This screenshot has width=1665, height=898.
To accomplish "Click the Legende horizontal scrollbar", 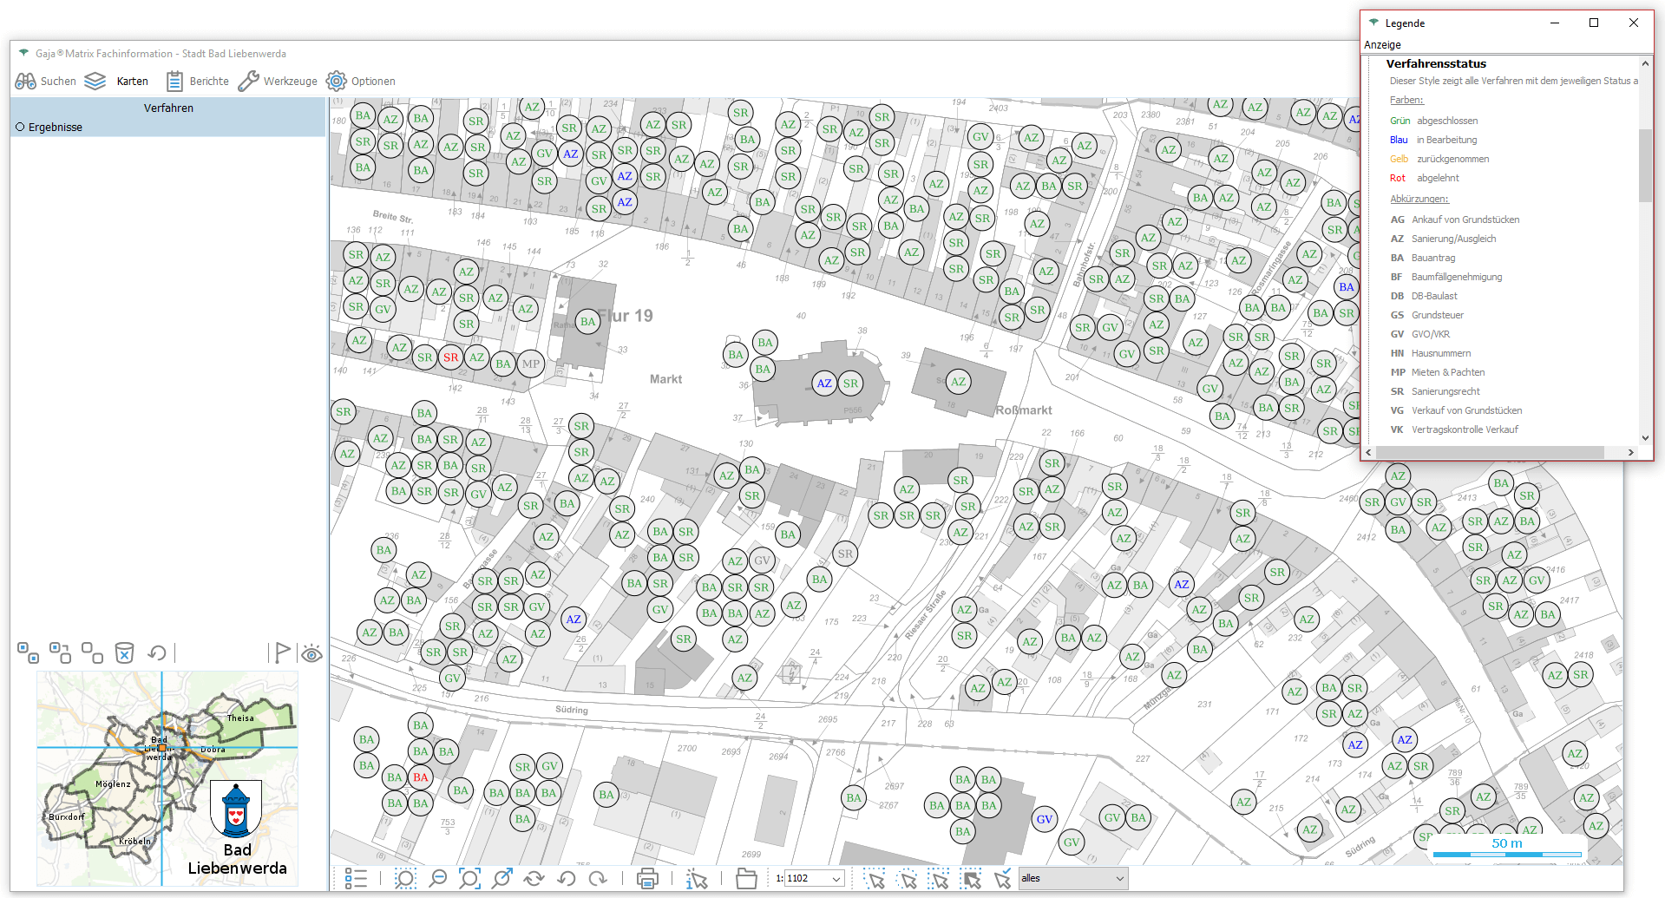I will 1490,452.
